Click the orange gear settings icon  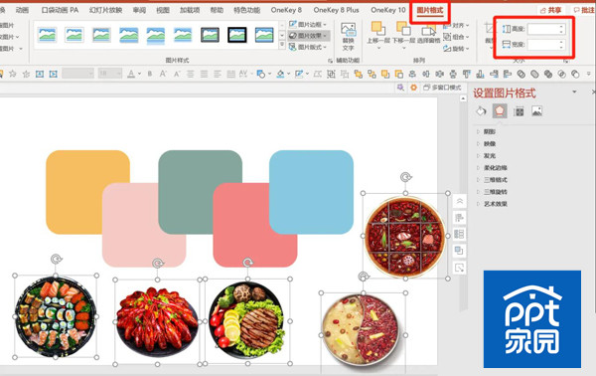413,88
